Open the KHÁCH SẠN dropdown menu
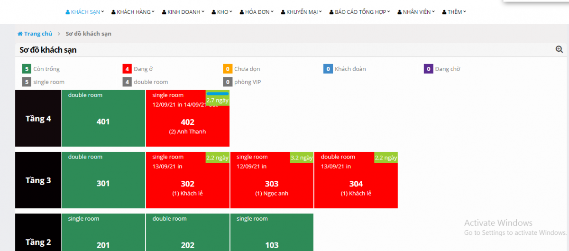 (85, 12)
